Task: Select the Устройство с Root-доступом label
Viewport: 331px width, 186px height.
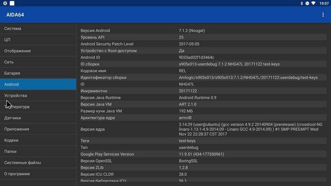Action: pyautogui.click(x=108, y=51)
